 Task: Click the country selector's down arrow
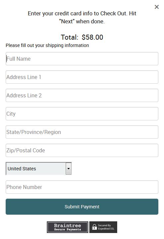(x=68, y=169)
